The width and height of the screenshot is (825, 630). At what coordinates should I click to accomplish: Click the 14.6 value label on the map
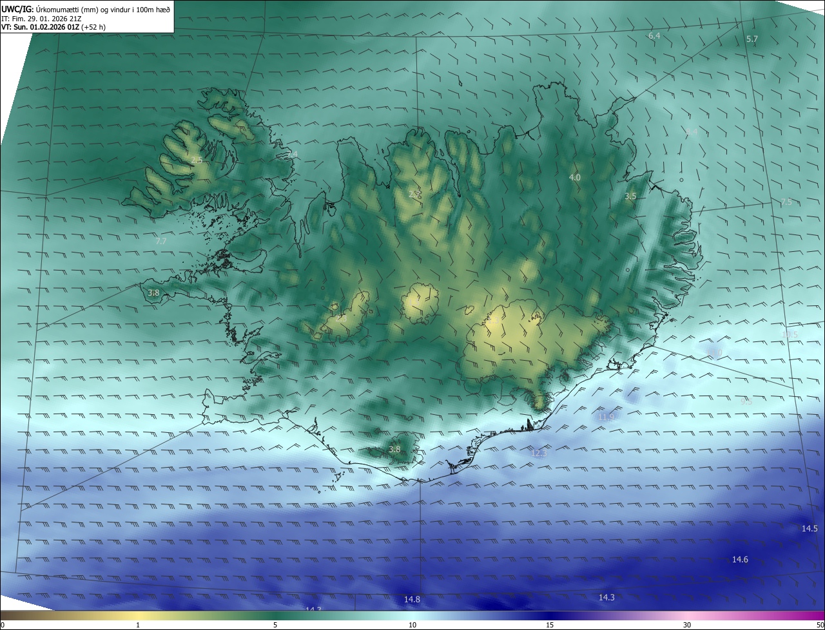coord(740,560)
